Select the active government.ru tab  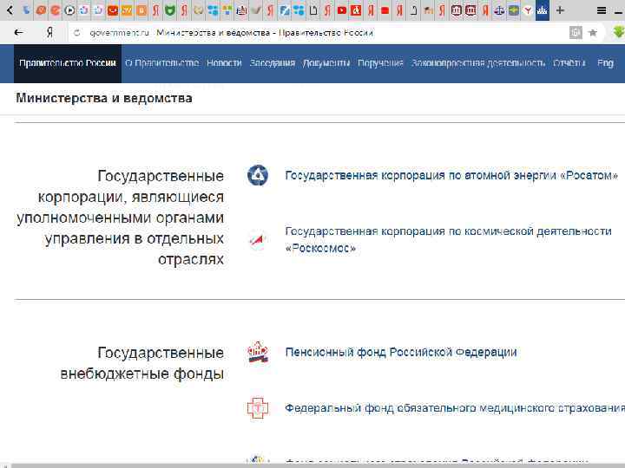[542, 10]
